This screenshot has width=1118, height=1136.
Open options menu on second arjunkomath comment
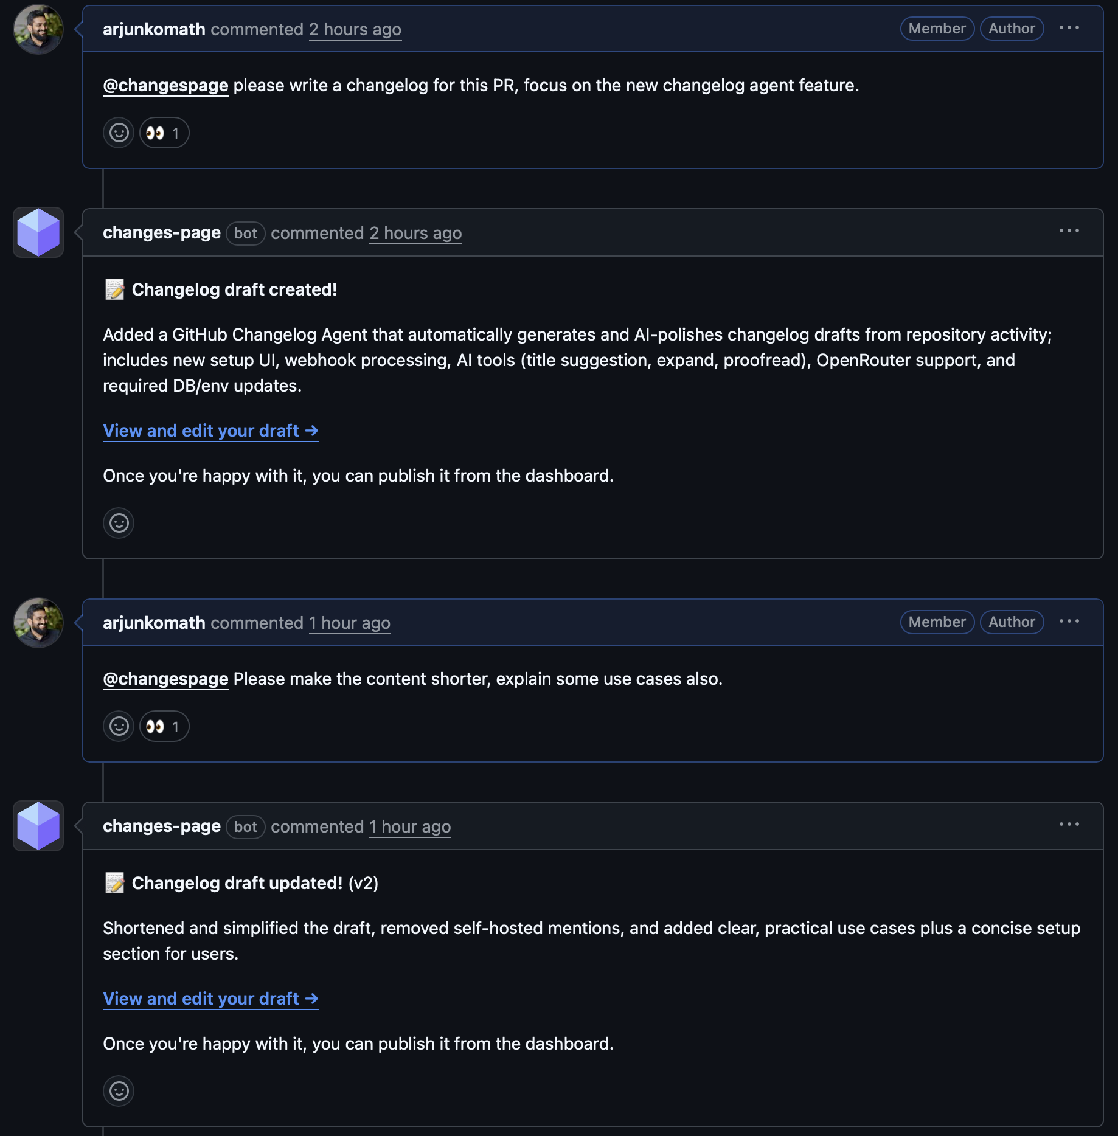click(1069, 622)
